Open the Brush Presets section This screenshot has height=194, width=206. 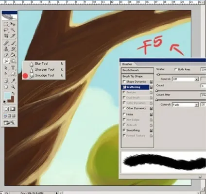click(137, 70)
